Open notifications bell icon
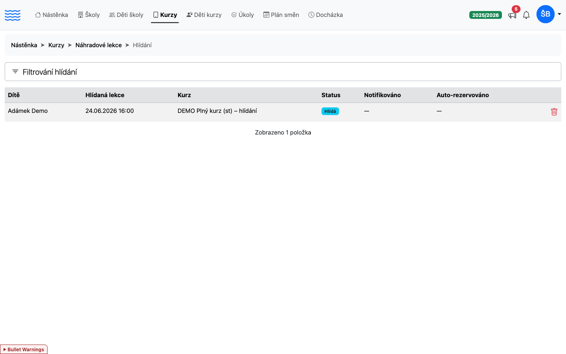Viewport: 566px width, 354px height. (x=526, y=15)
